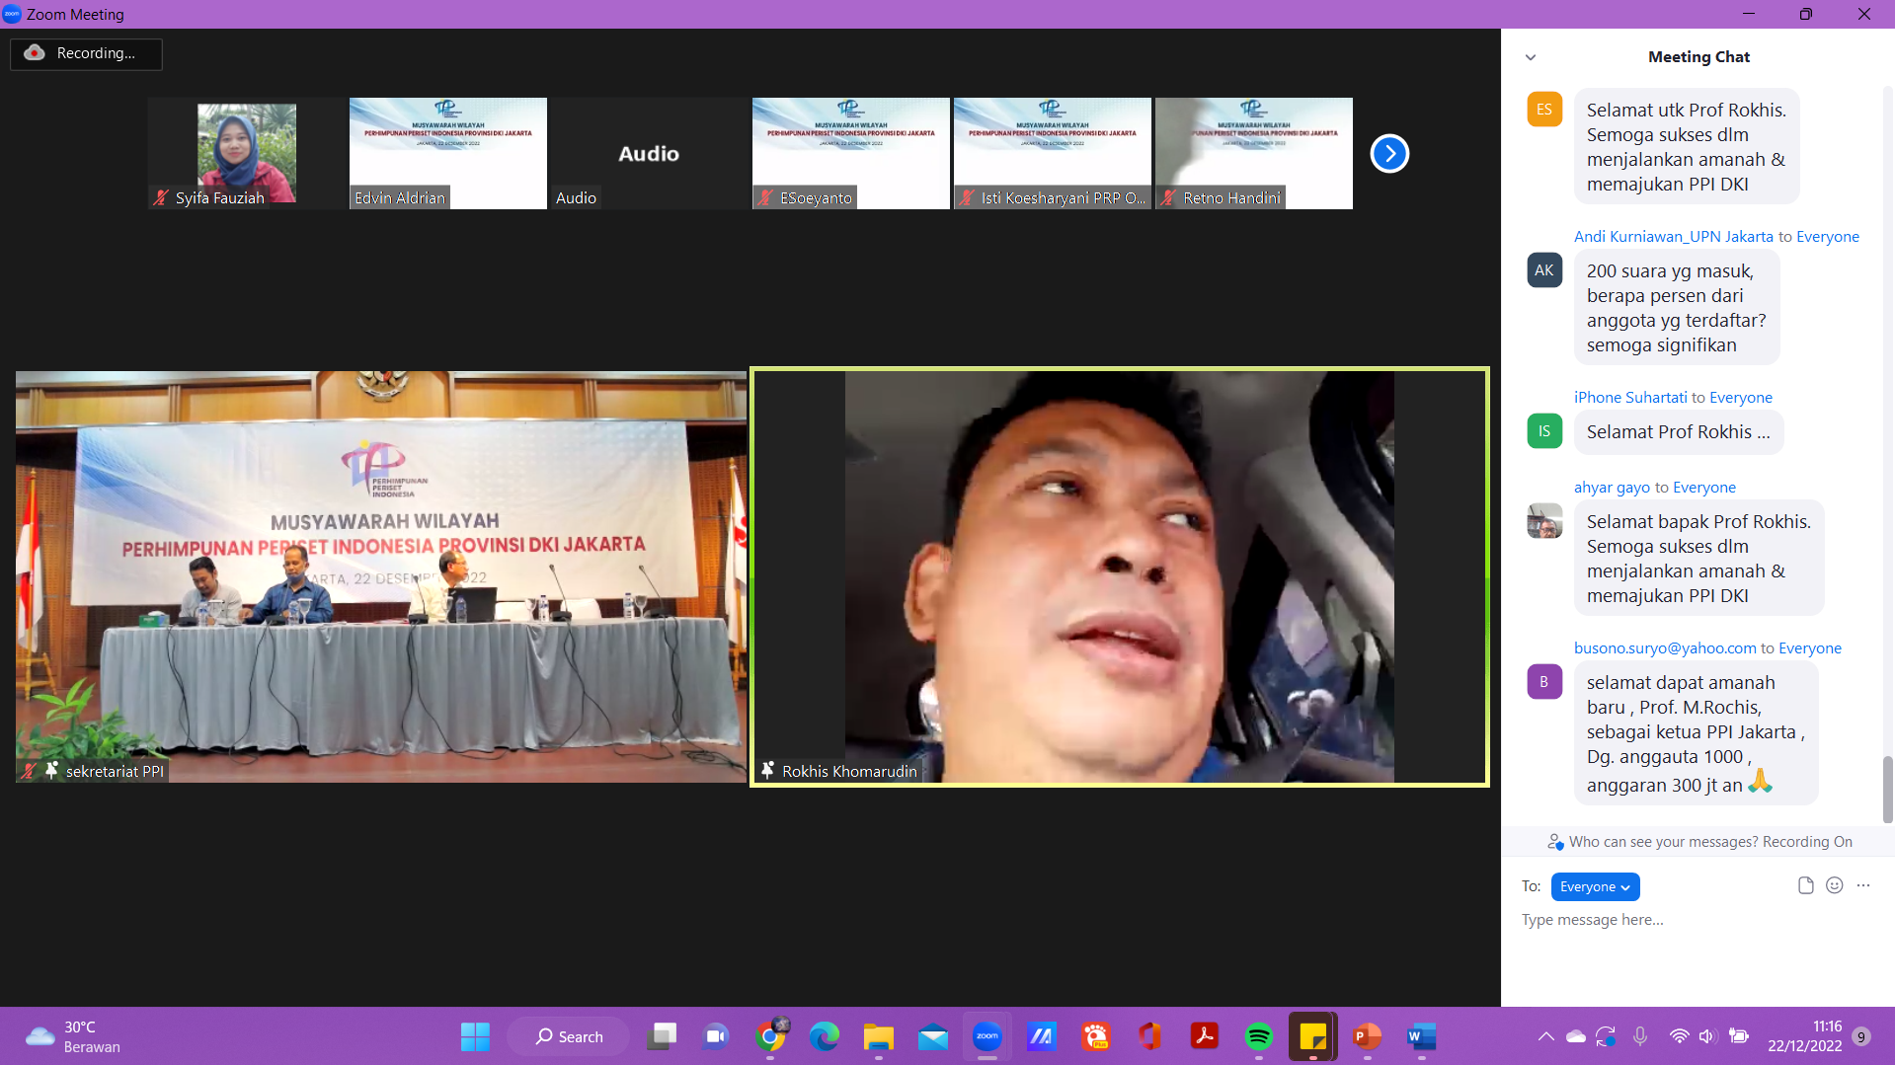Click the Zoom icon in the taskbar
This screenshot has height=1065, width=1895.
tap(987, 1036)
